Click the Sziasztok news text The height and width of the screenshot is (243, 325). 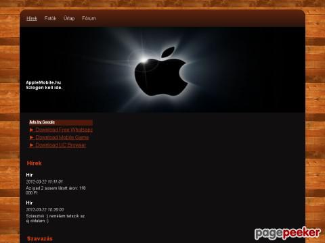(x=56, y=218)
